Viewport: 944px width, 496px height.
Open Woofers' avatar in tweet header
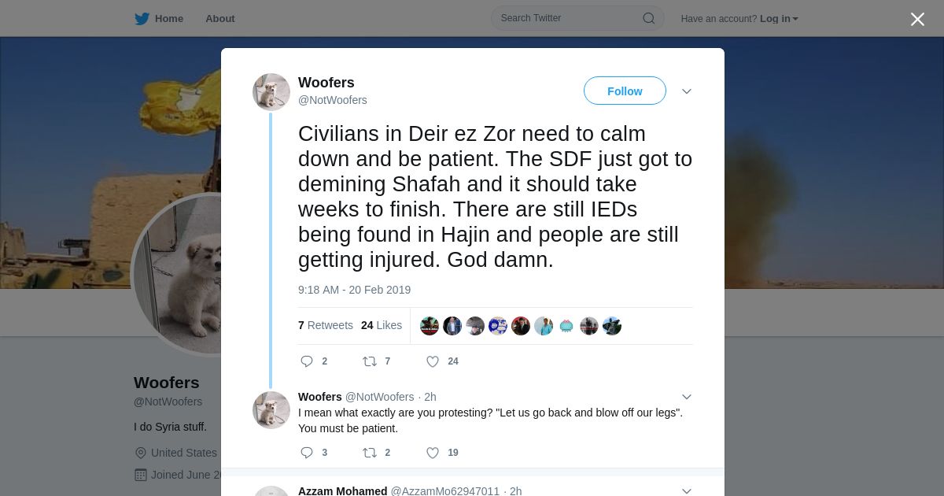click(271, 92)
